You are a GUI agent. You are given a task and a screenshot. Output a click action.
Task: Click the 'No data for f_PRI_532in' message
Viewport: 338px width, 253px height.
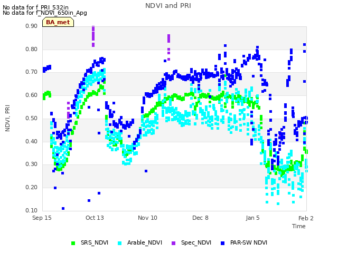pyautogui.click(x=35, y=7)
